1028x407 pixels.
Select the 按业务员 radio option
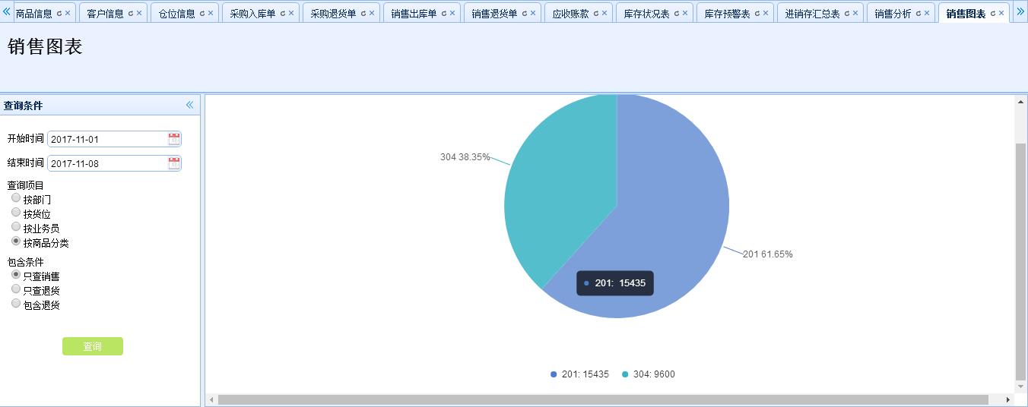[x=16, y=227]
